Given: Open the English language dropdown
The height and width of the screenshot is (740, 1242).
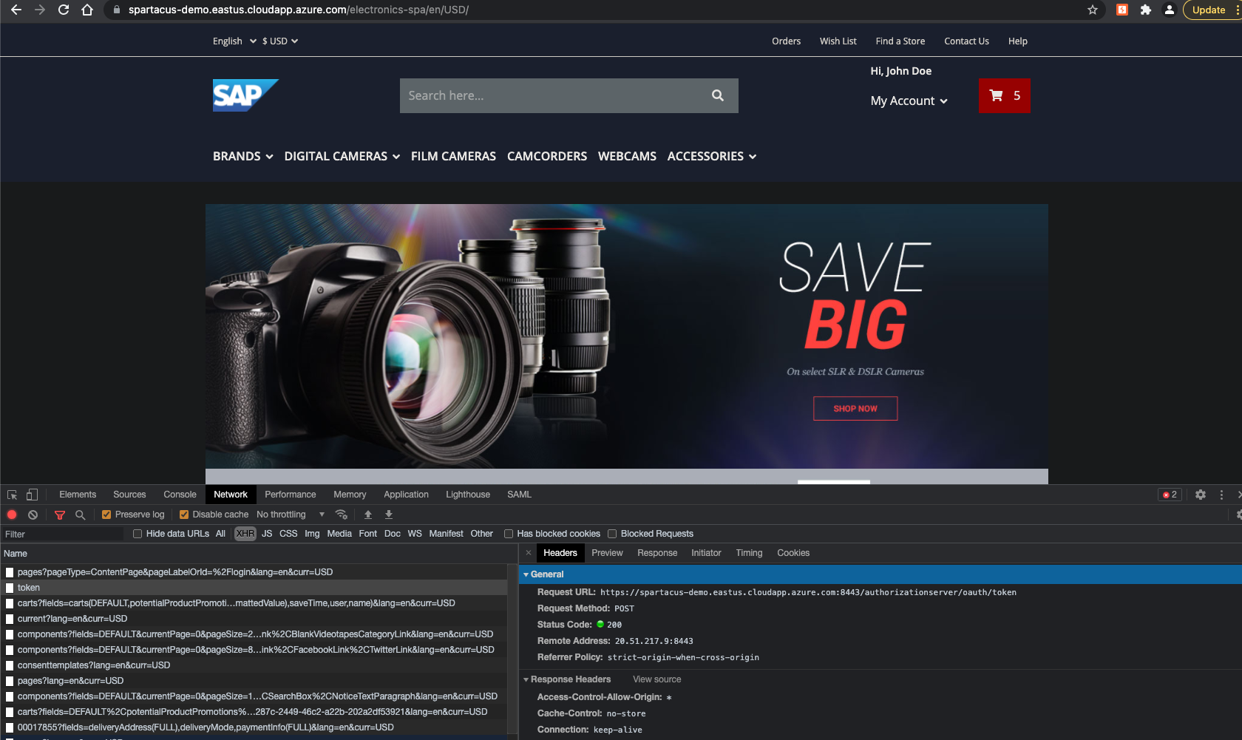Looking at the screenshot, I should (234, 41).
